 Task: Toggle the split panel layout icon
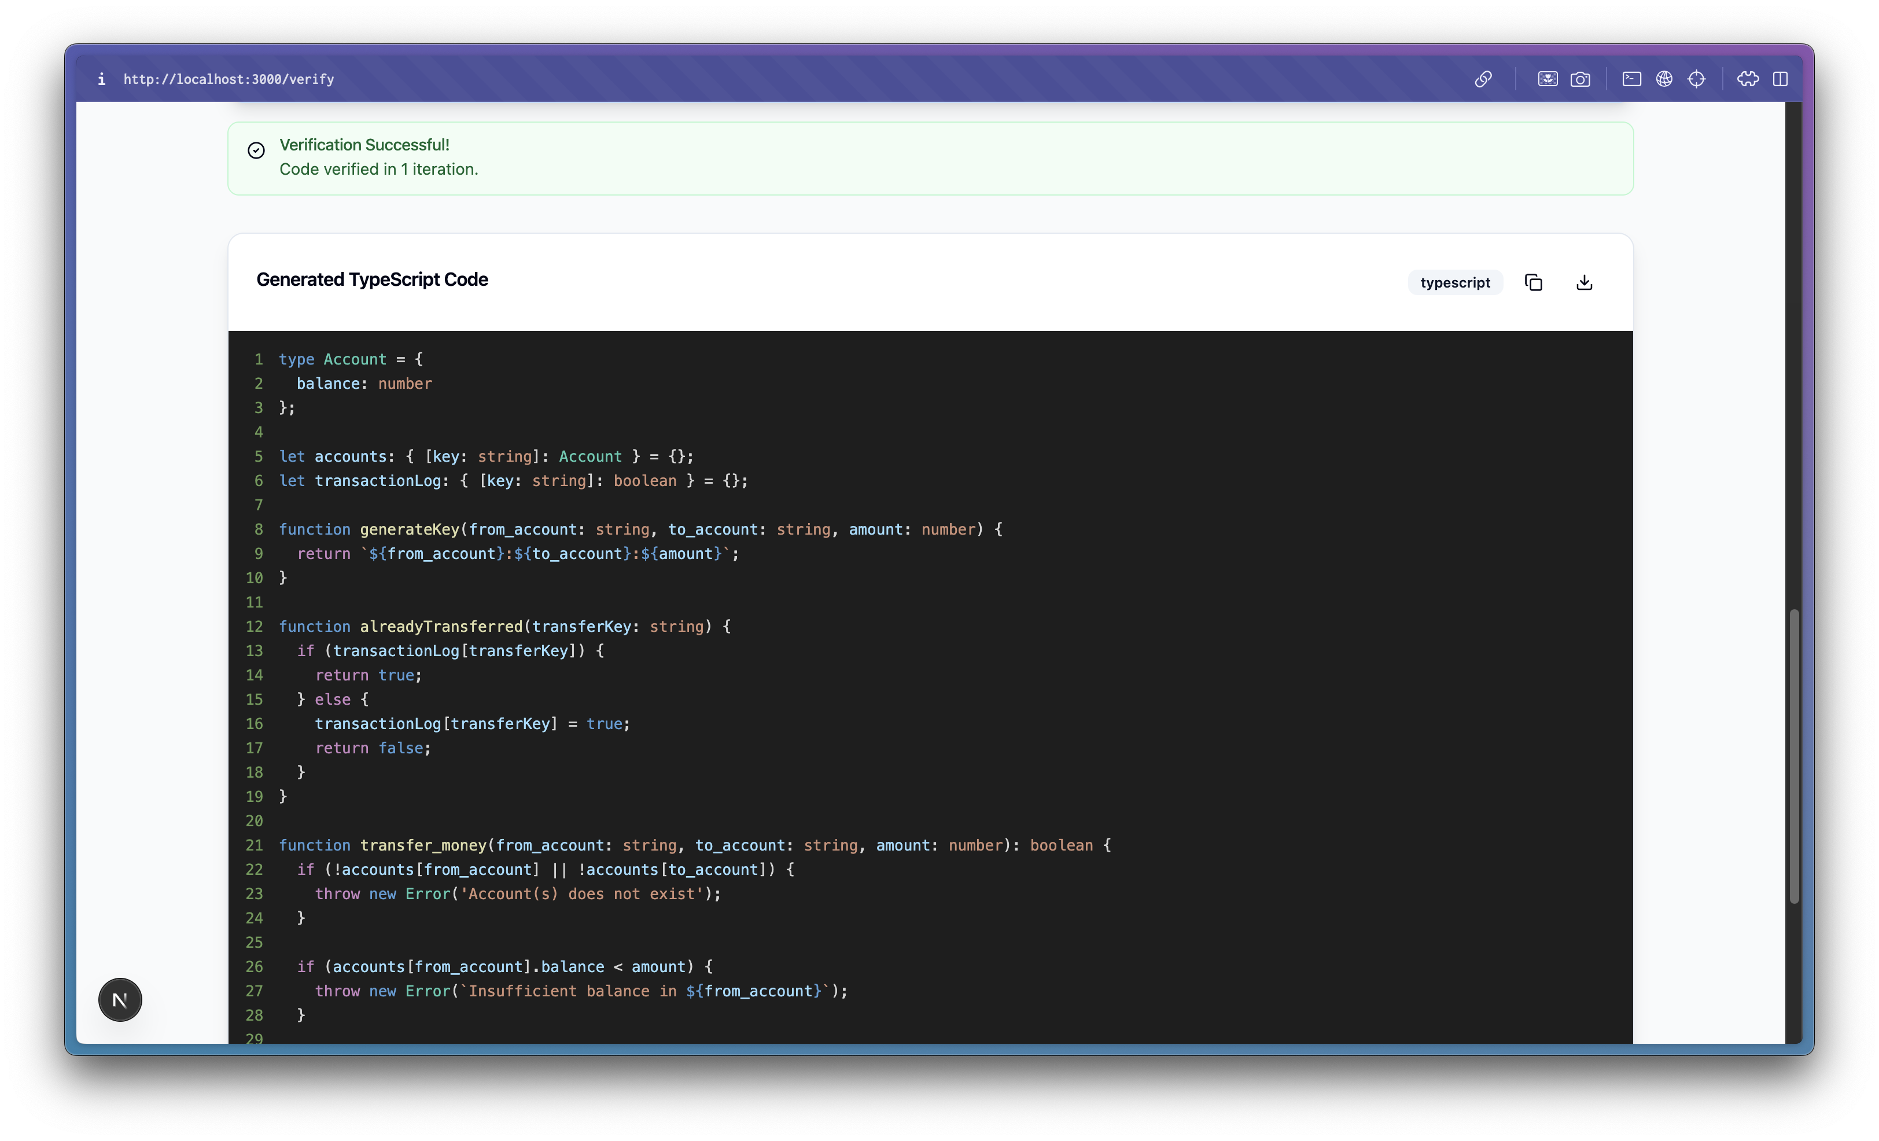tap(1780, 79)
